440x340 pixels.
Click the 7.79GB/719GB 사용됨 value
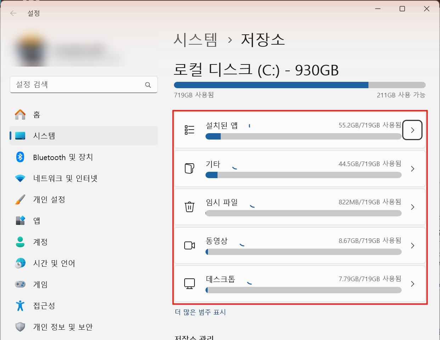370,279
